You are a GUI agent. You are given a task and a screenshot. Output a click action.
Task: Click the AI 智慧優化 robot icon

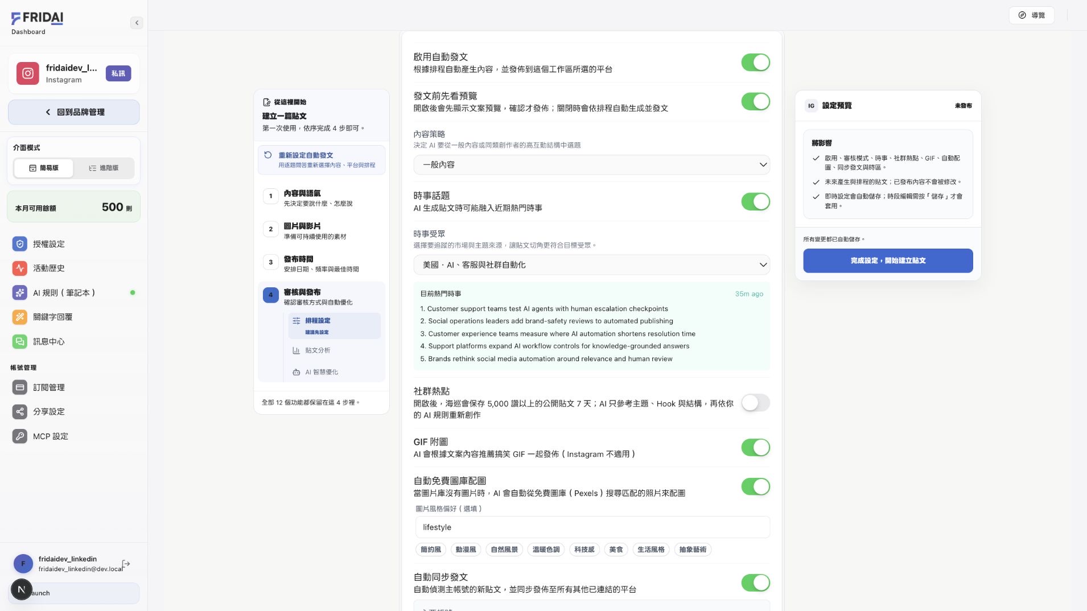coord(296,372)
